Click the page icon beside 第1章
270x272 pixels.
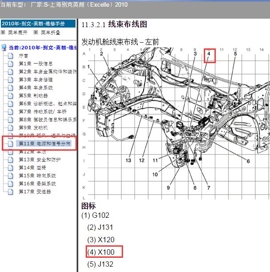(x=11, y=64)
